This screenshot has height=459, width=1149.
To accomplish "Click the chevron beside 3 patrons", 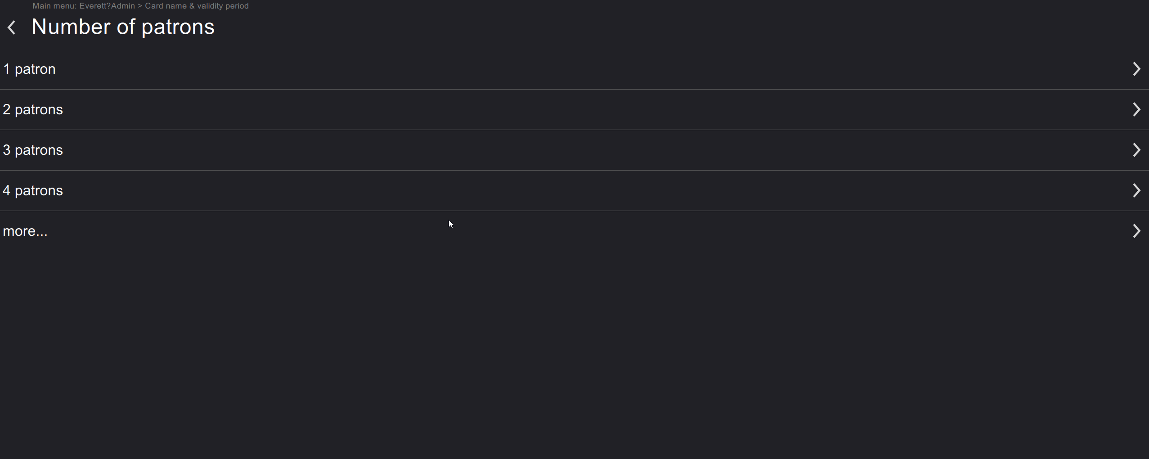I will (1136, 150).
